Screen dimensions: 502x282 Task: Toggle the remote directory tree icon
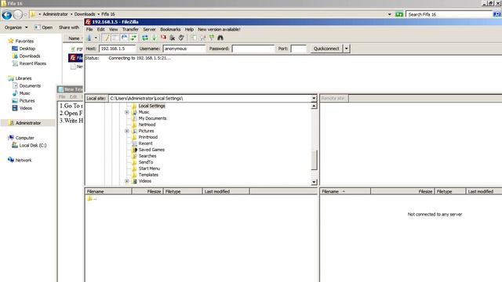pos(124,38)
